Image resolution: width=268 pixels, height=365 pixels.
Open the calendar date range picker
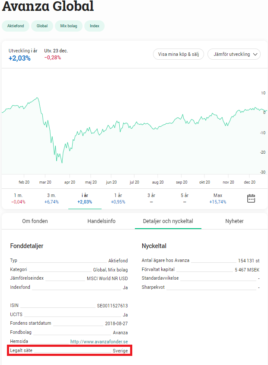(x=251, y=198)
